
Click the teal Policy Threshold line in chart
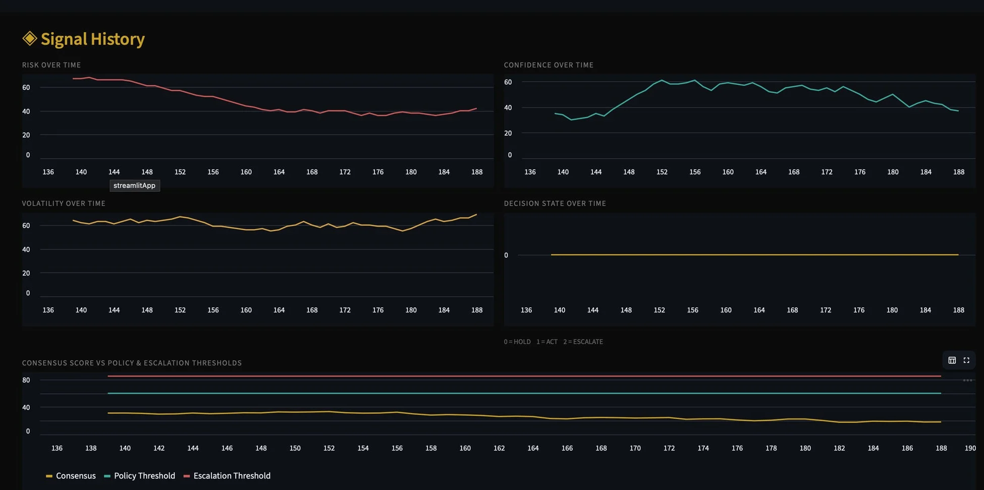[505, 393]
